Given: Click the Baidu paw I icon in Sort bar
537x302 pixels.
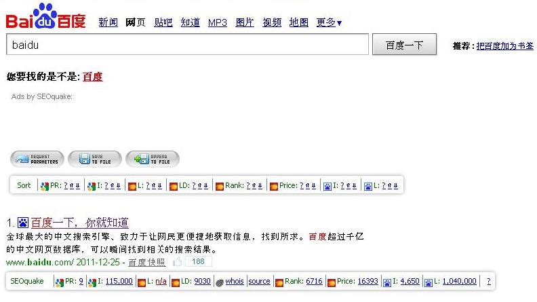Looking at the screenshot, I should (327, 186).
